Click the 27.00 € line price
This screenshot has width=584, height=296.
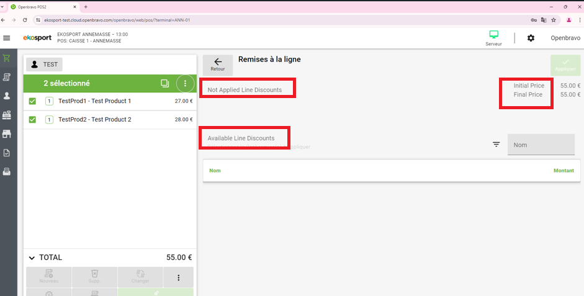[x=184, y=101]
